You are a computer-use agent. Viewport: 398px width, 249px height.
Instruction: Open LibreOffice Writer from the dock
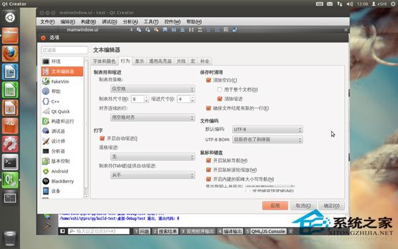pyautogui.click(x=10, y=72)
